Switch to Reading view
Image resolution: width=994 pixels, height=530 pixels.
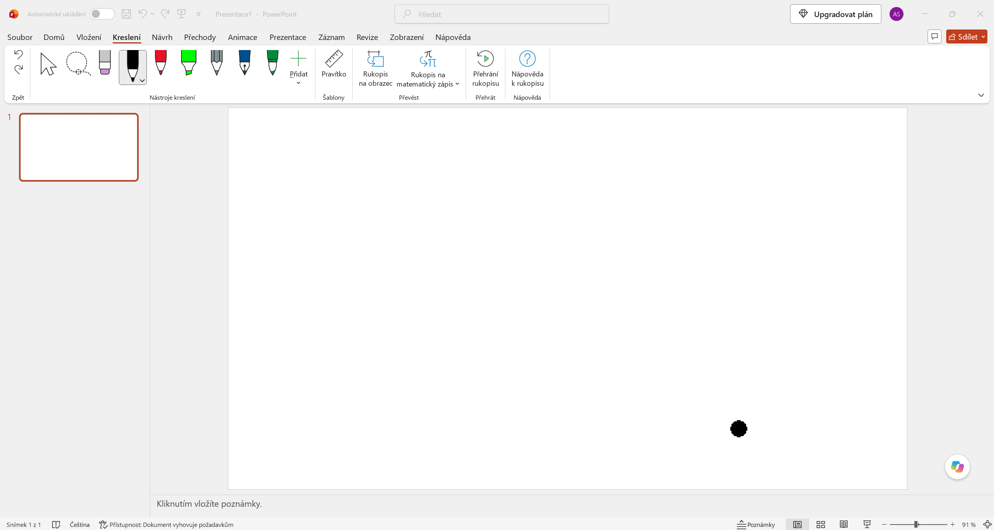(x=844, y=525)
